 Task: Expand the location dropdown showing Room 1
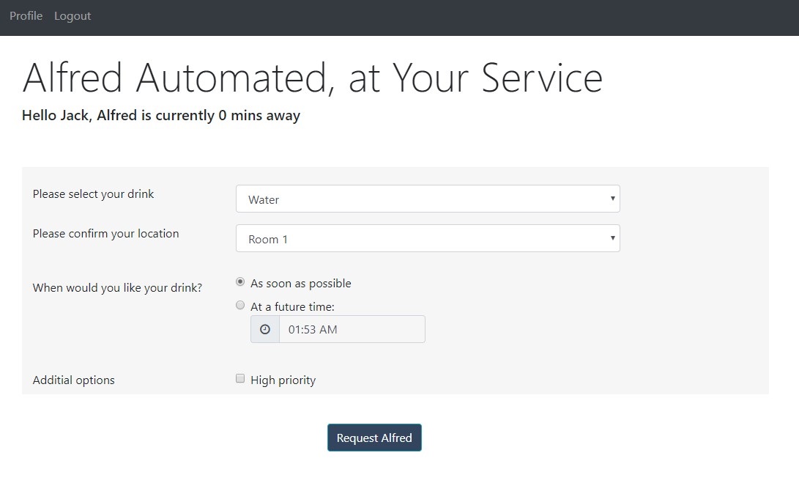coord(427,239)
